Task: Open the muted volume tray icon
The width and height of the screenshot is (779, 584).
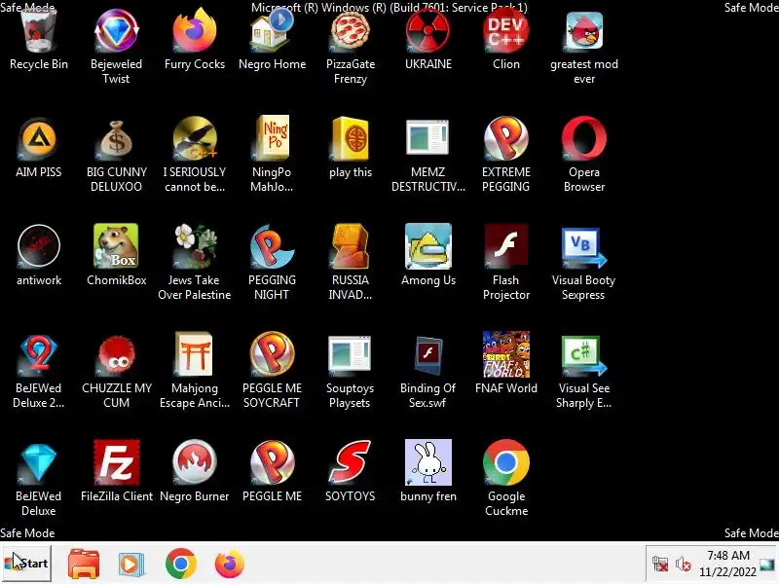Action: point(684,565)
